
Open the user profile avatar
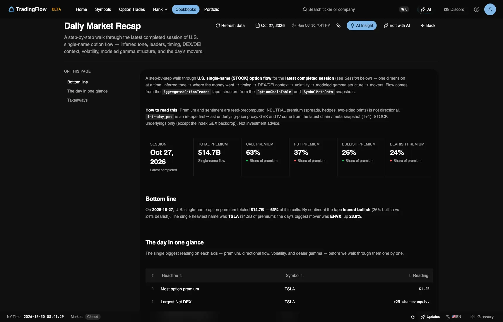(x=490, y=9)
